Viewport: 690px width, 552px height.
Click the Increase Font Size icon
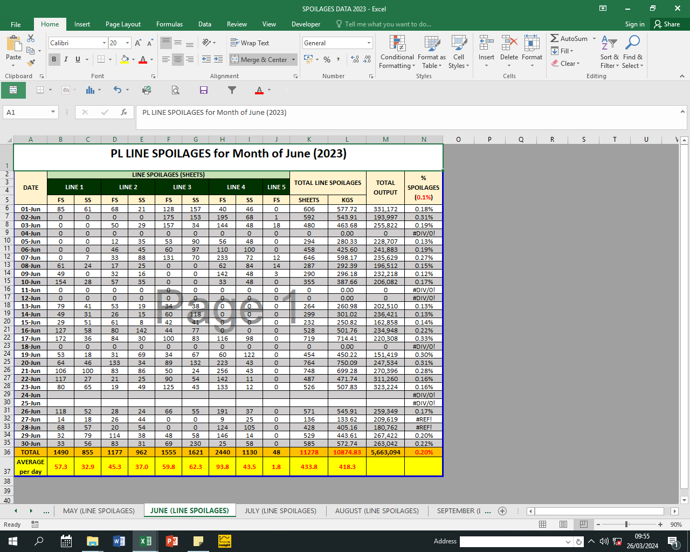click(138, 43)
